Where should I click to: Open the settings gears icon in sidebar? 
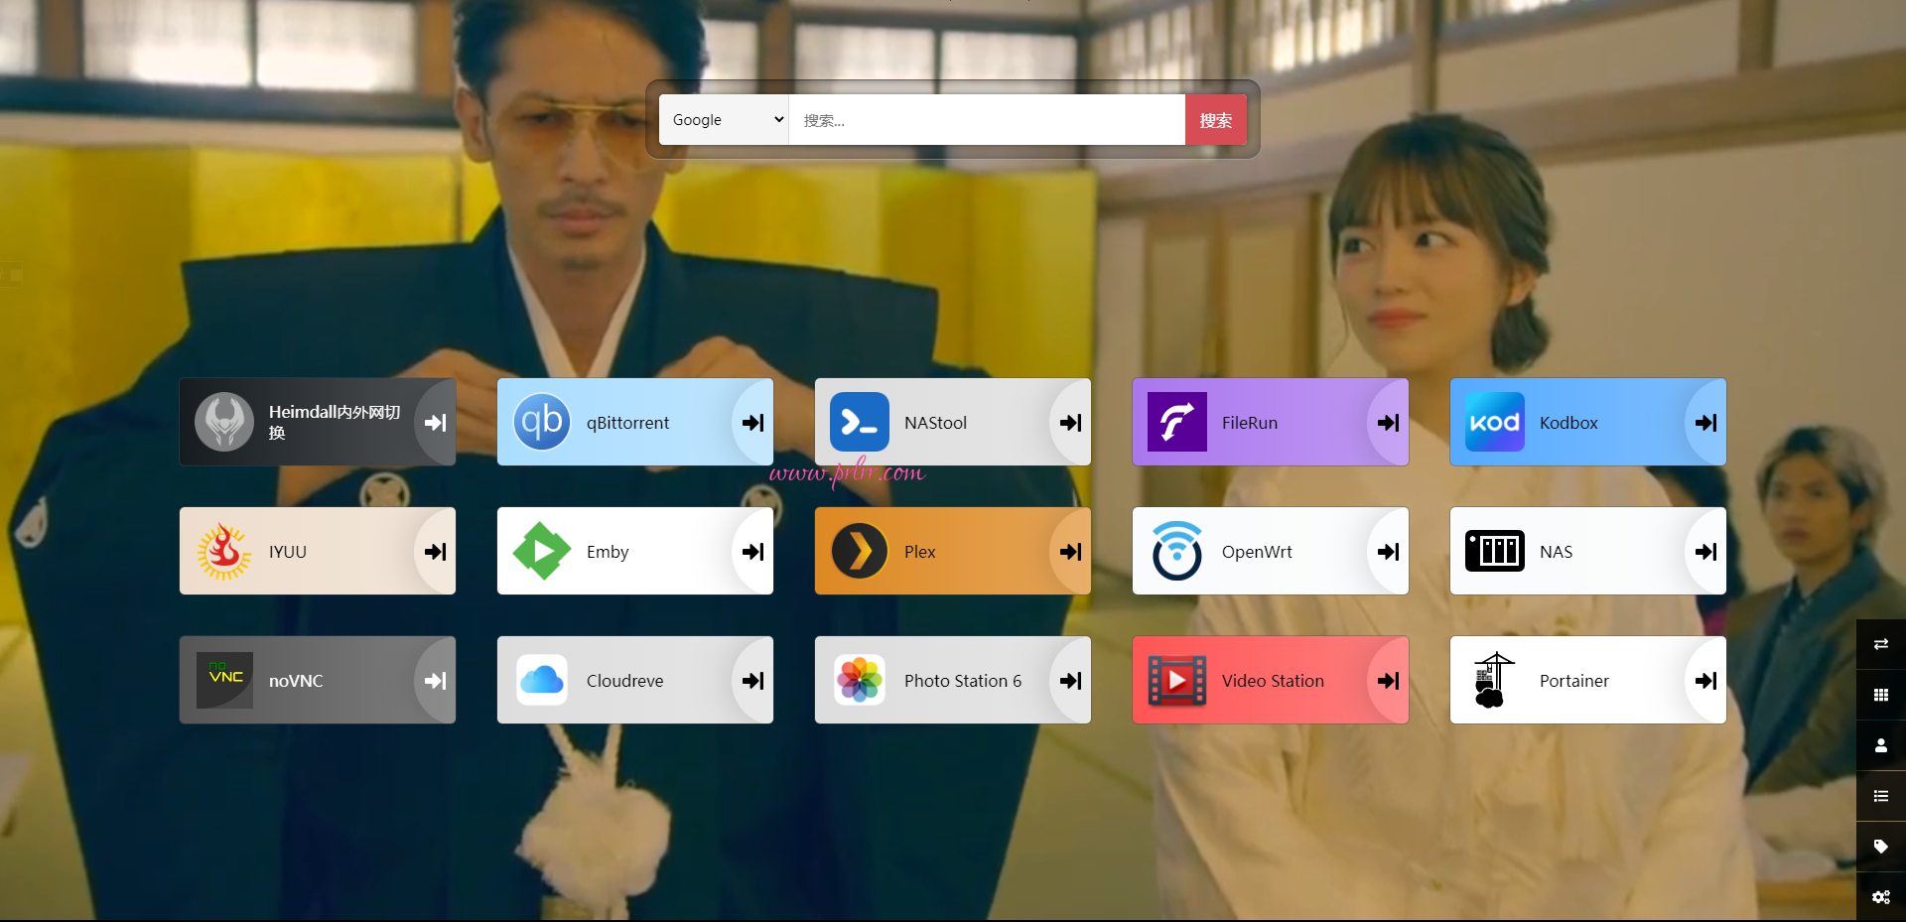click(1880, 897)
